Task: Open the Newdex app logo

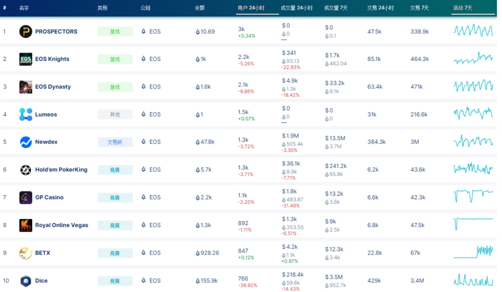Action: point(26,142)
